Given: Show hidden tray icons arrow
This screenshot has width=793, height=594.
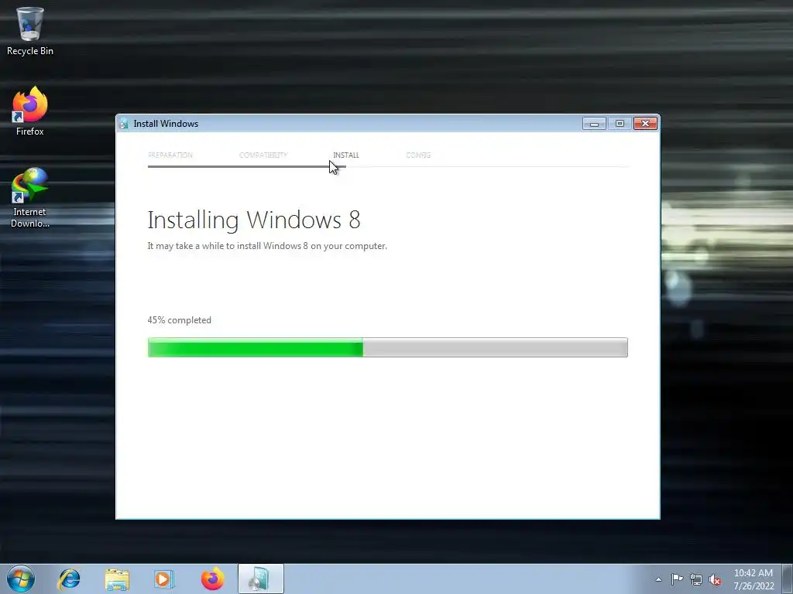Looking at the screenshot, I should click(x=658, y=579).
